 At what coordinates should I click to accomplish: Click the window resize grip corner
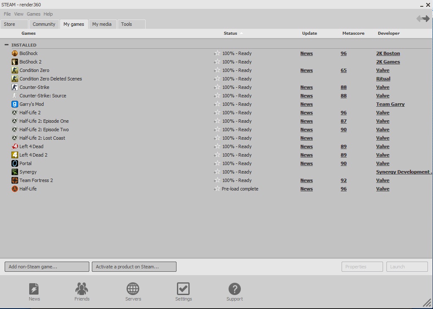[x=427, y=303]
